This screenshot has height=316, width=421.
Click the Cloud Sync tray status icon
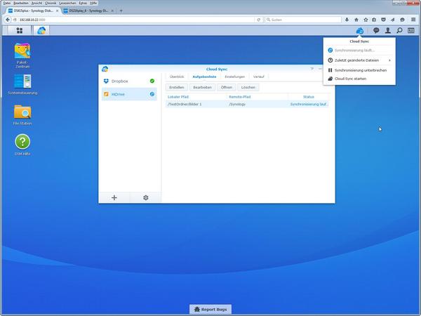(x=359, y=31)
